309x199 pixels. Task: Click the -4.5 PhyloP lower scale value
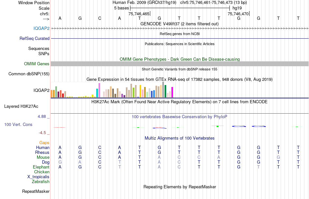tap(42, 133)
